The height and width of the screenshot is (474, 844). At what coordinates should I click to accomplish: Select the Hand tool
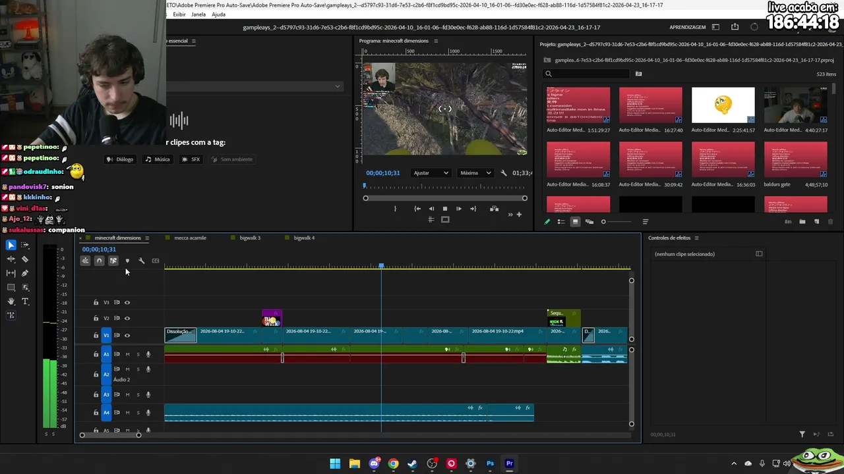11,302
